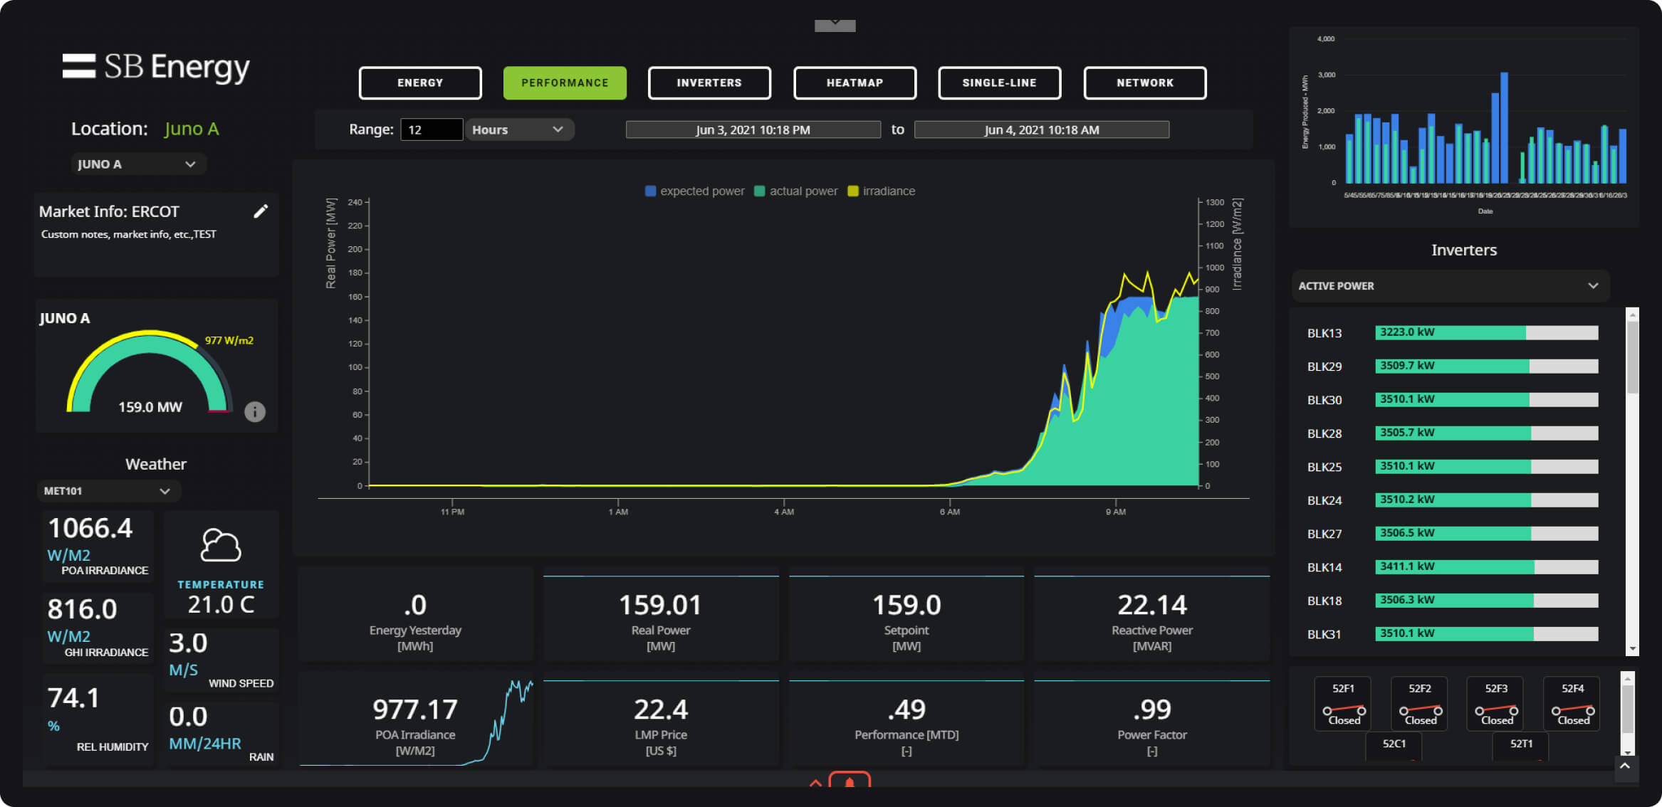
Task: Click the alarm bell icon at the bottom
Action: tap(850, 783)
